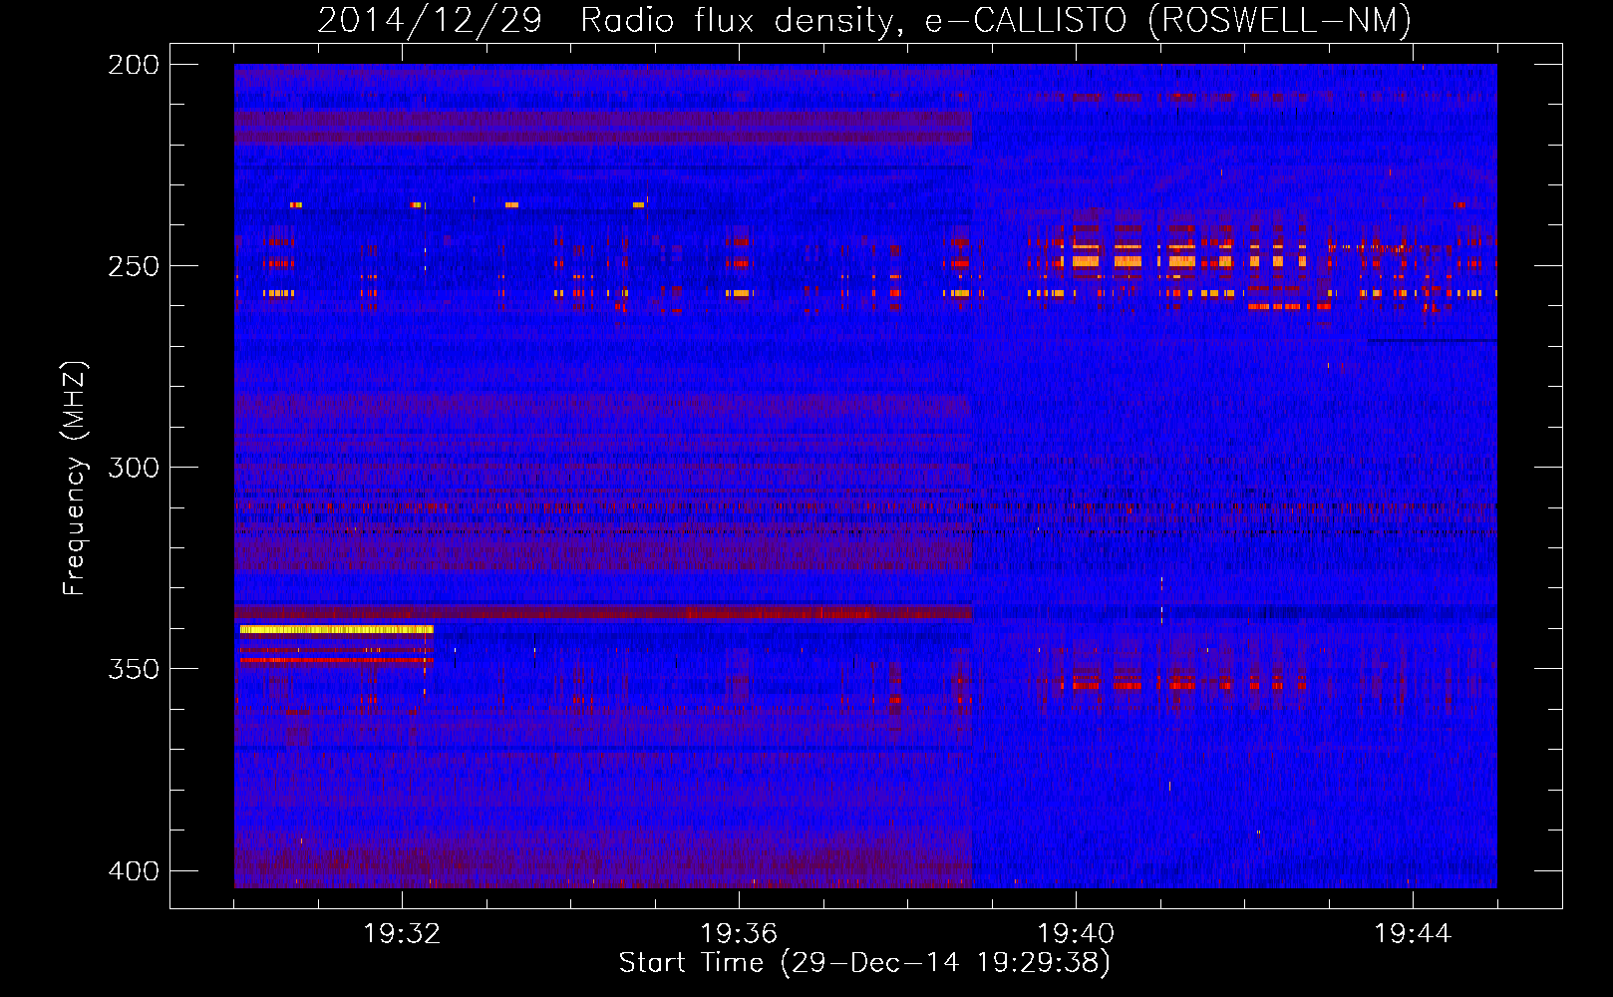1613x997 pixels.
Task: Click the 200 frequency tick label
Action: click(134, 65)
